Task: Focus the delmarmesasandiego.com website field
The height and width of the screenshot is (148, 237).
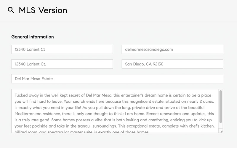Action: (172, 49)
